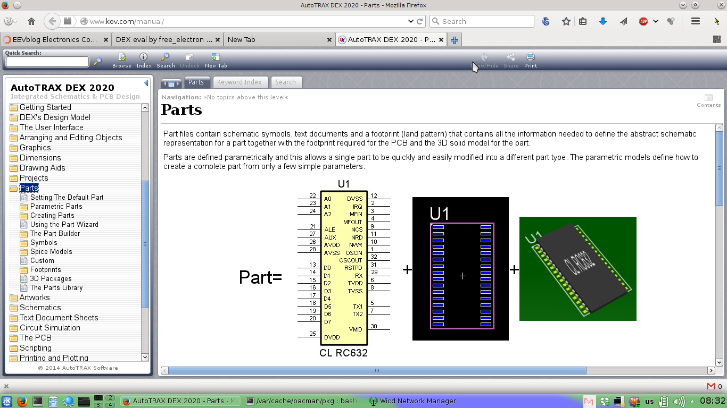Select the Search help tab
The width and height of the screenshot is (727, 408).
[285, 82]
